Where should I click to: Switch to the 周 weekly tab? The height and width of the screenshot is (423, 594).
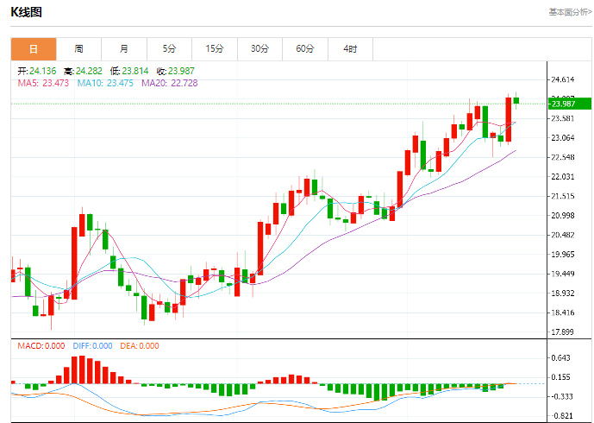[78, 49]
